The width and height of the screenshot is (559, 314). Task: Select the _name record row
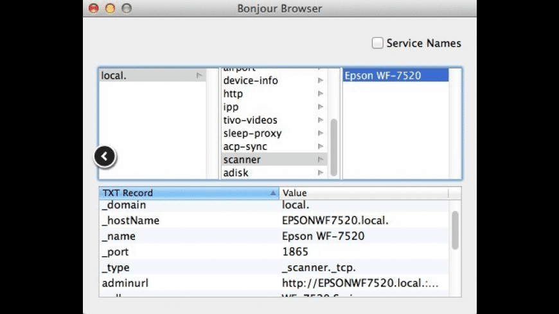click(x=274, y=236)
